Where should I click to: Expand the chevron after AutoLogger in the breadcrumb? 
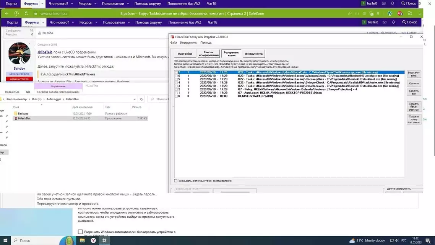point(63,99)
